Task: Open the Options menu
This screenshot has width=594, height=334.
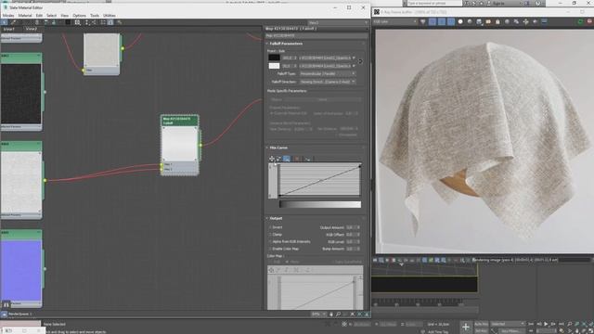Action: [79, 16]
